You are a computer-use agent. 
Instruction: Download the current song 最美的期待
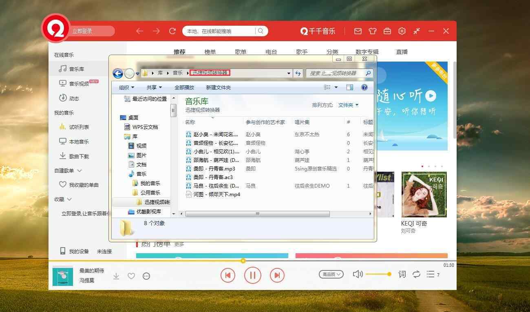116,276
